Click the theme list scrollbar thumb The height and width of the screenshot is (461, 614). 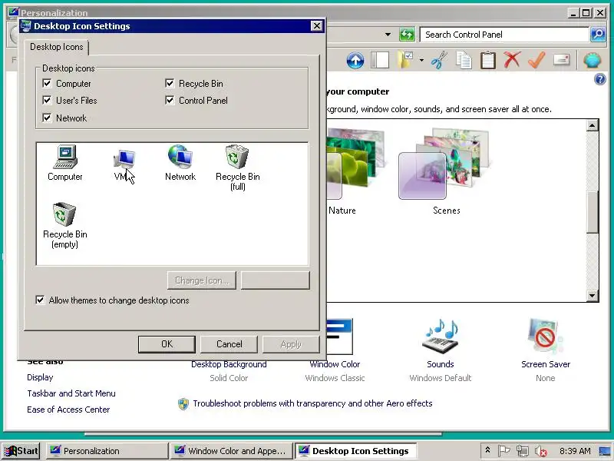592,212
